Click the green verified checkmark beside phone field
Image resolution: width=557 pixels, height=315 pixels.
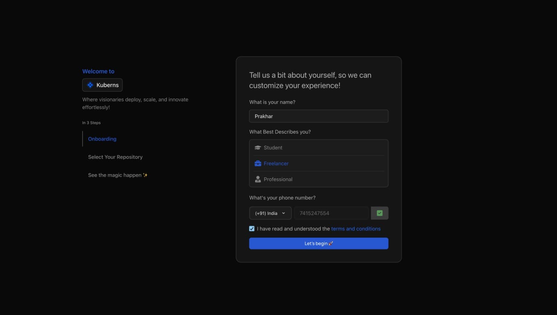tap(379, 213)
